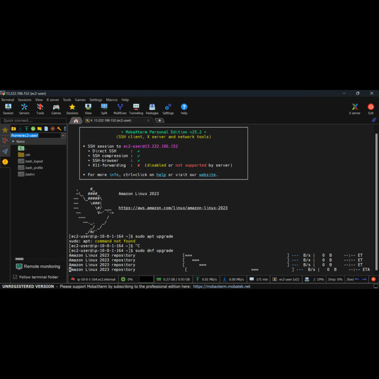This screenshot has width=379, height=379.
Task: Refresh the SFTP folder with green icon
Action: (33, 128)
